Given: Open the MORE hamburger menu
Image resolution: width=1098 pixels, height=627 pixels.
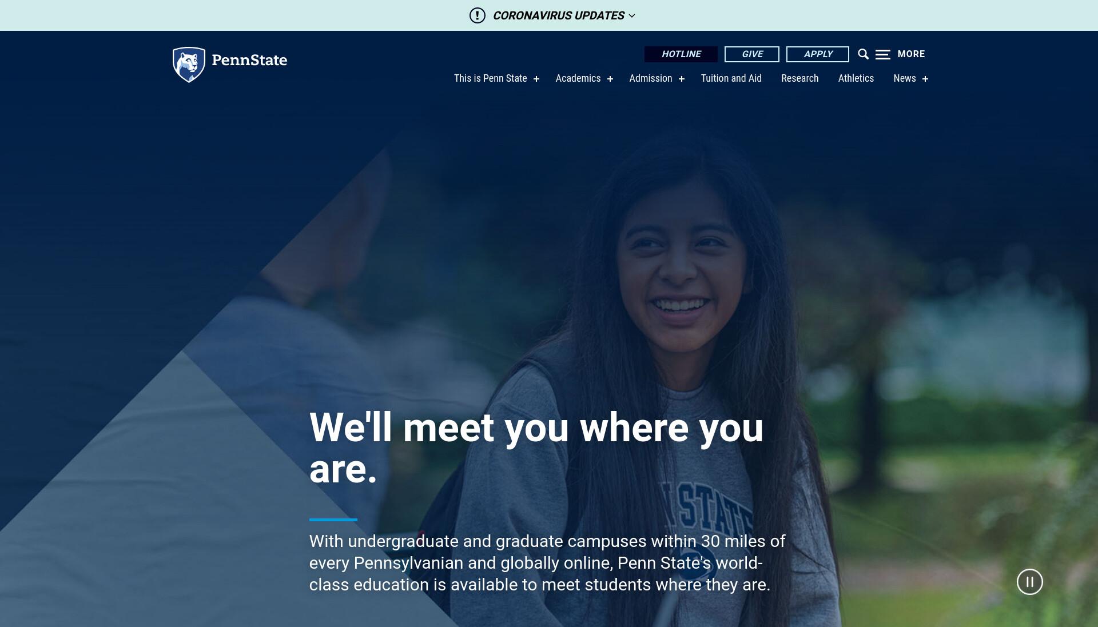Looking at the screenshot, I should (882, 54).
